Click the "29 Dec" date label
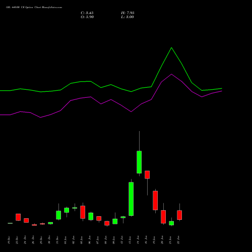Viewport: 252px width, 252px height. (41, 240)
